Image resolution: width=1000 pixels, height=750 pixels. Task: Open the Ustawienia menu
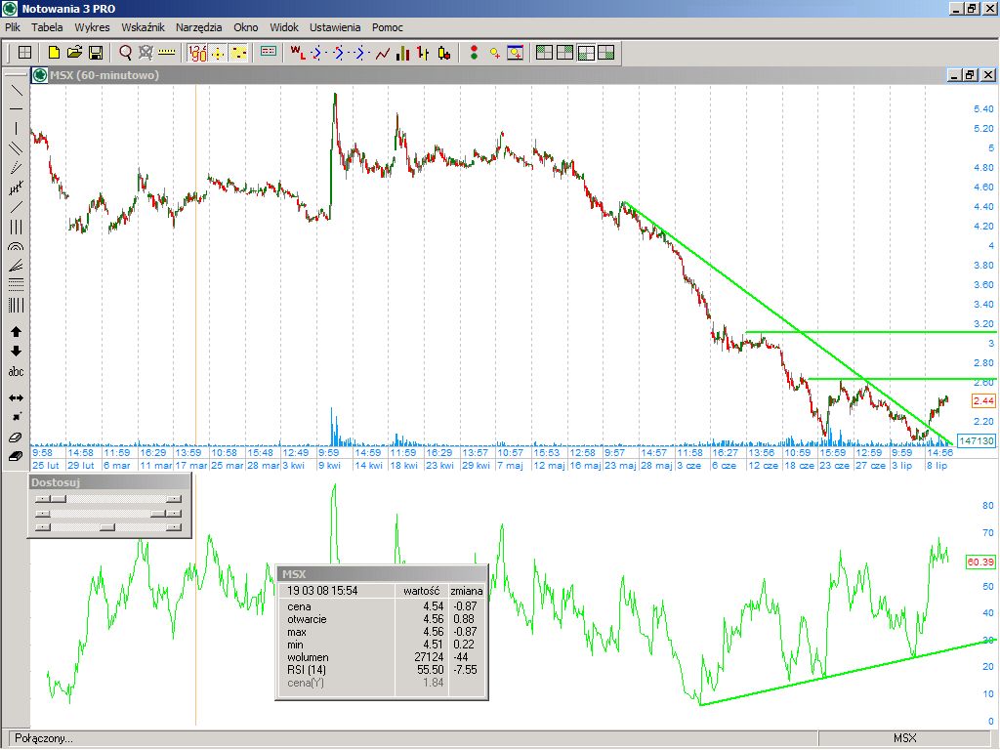335,27
